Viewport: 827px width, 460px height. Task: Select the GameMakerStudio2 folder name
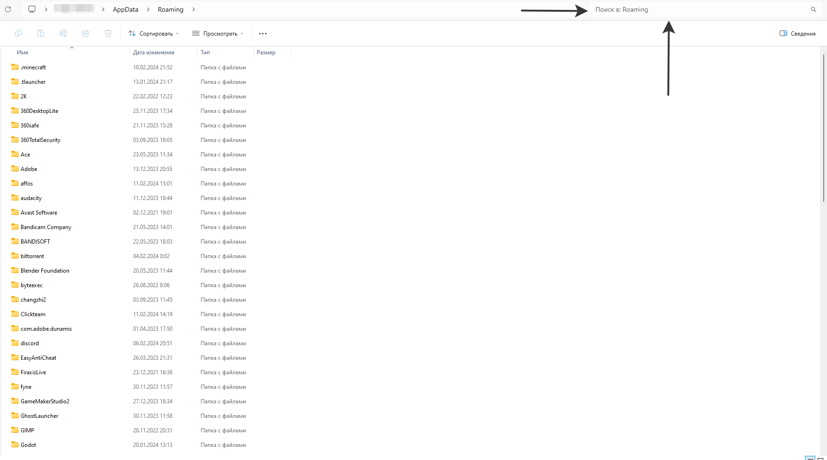[45, 401]
